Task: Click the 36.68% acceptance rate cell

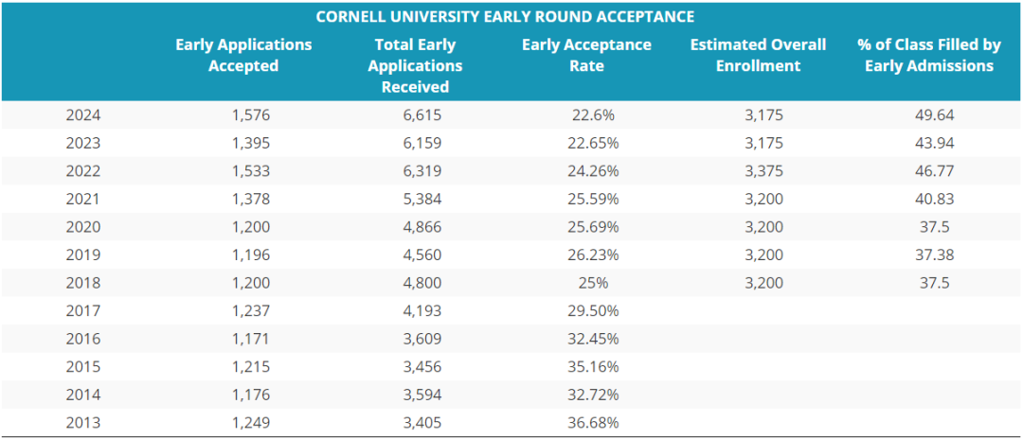Action: click(x=595, y=422)
